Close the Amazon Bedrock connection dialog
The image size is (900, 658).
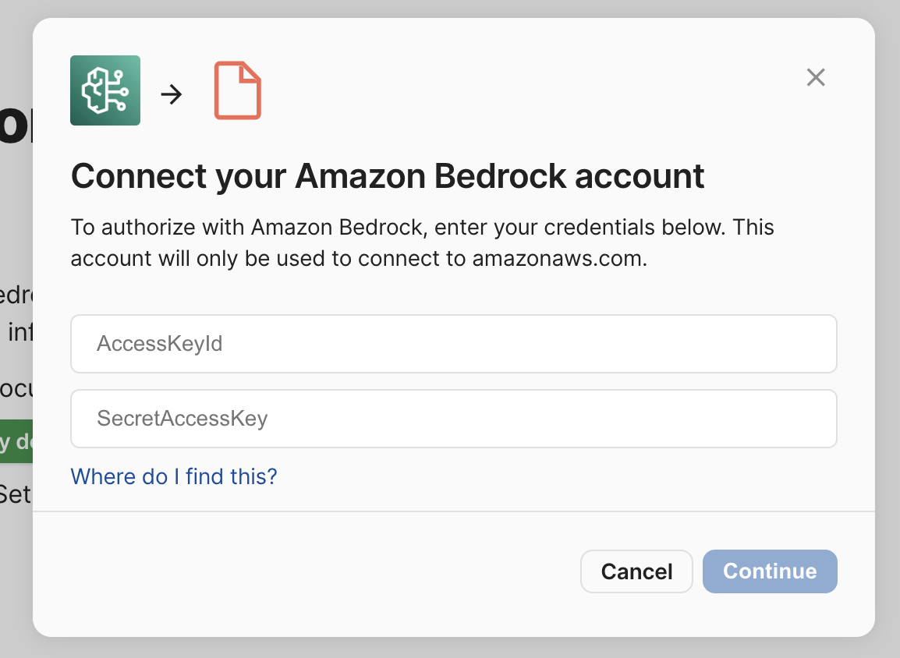coord(816,77)
